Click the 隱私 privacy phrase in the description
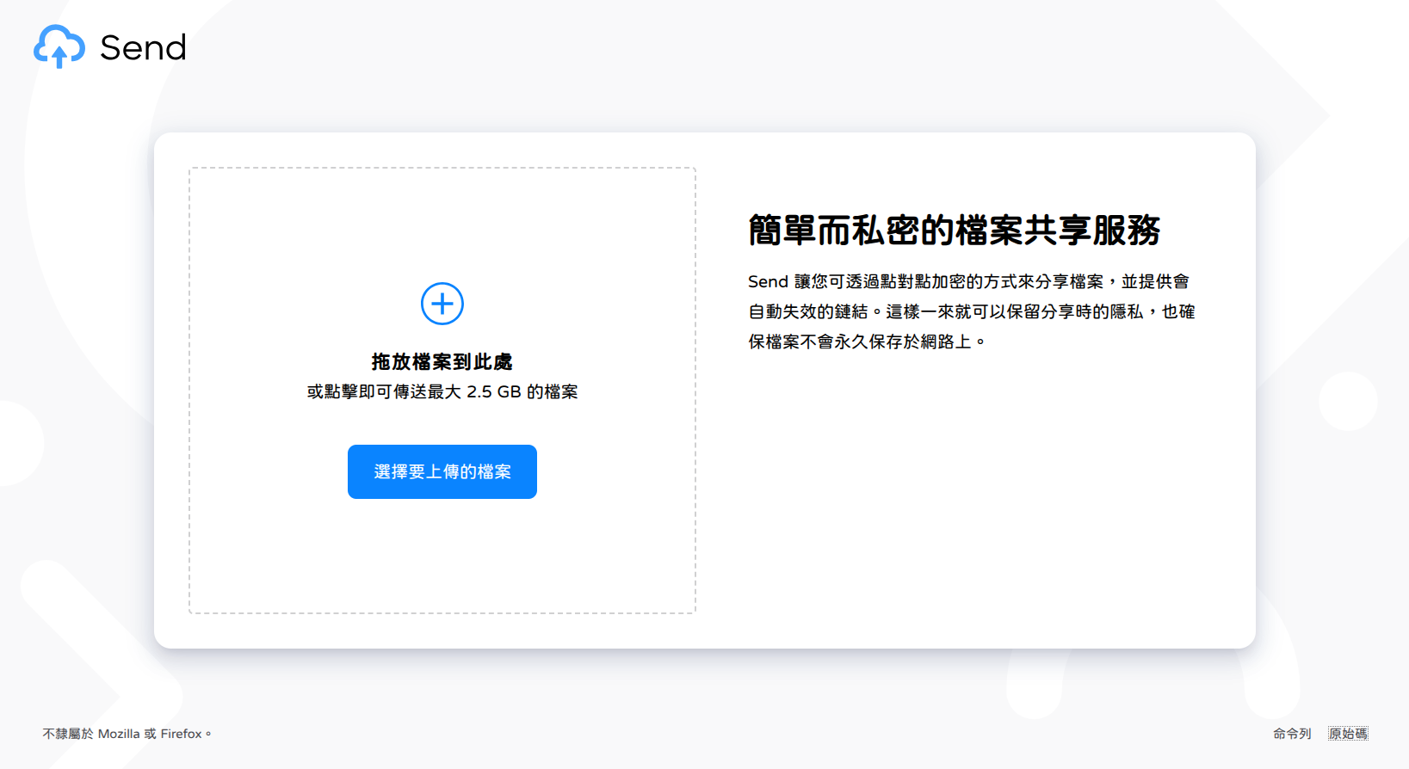This screenshot has width=1409, height=769. (1126, 312)
